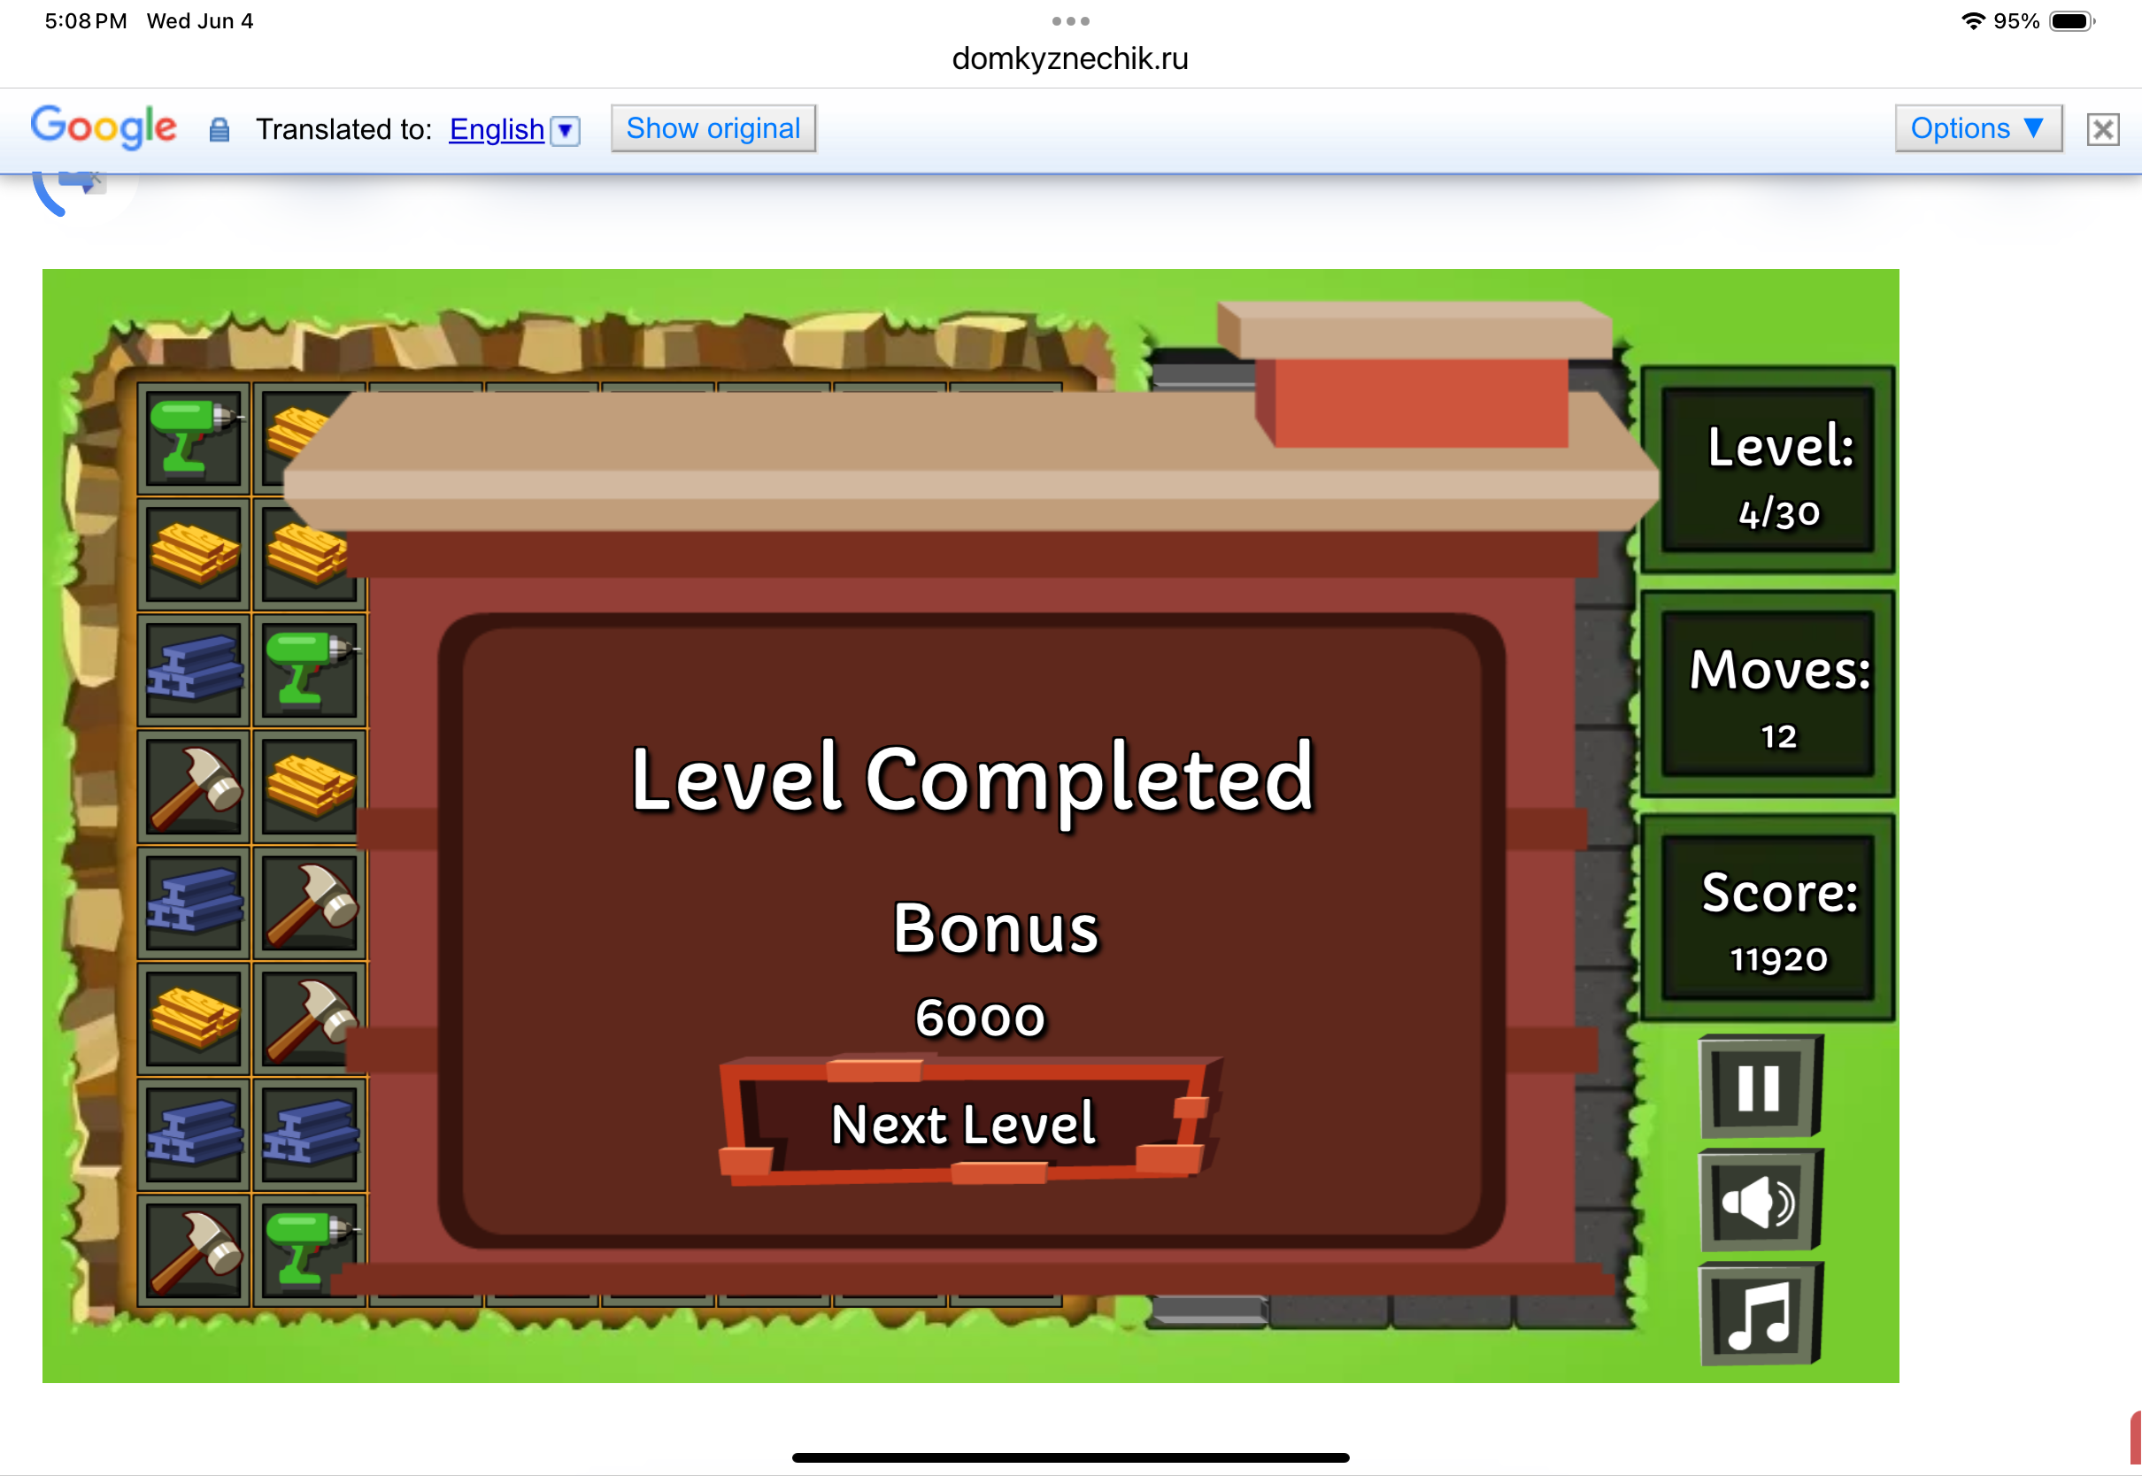
Task: Select the gold planks tile in fourth row
Action: [x=310, y=787]
